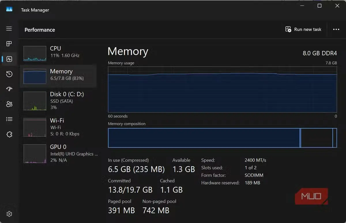Click the Memory composition bar
Viewport: 346px width, 223px height.
222,138
